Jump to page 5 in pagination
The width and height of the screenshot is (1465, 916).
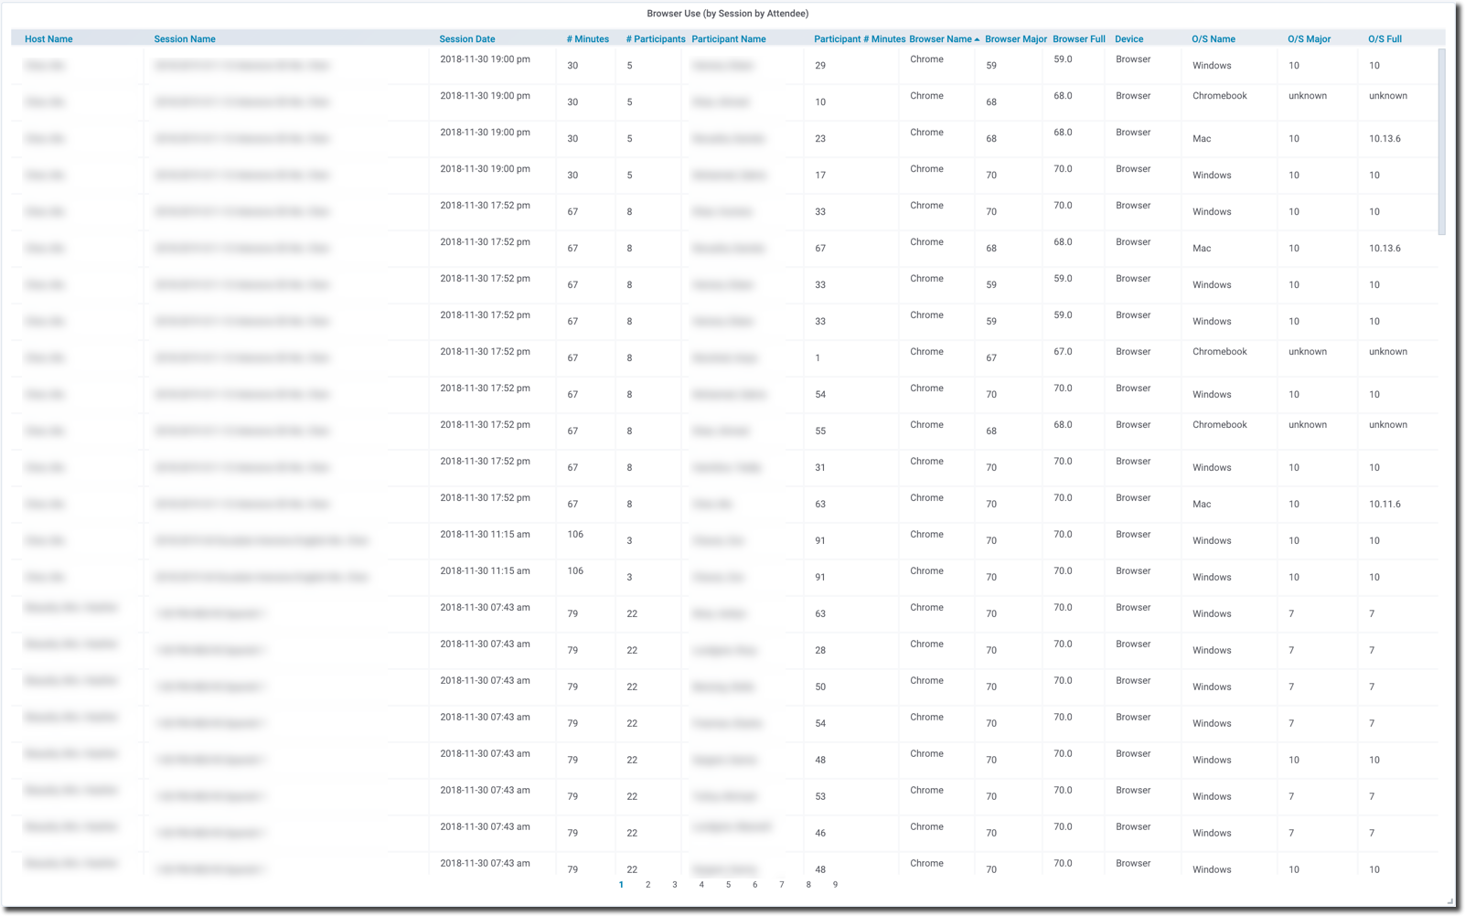728,885
